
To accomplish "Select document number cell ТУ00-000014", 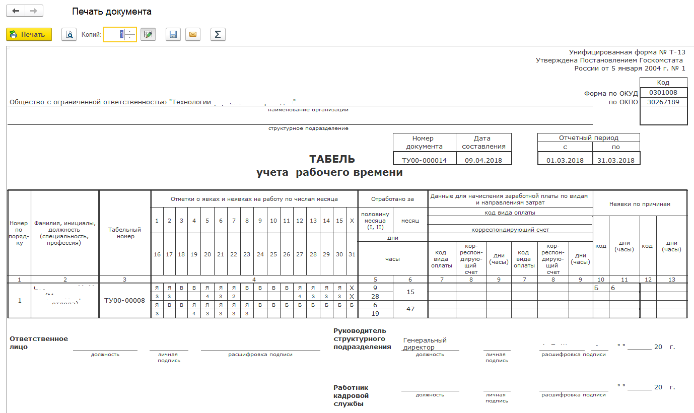I will (424, 160).
